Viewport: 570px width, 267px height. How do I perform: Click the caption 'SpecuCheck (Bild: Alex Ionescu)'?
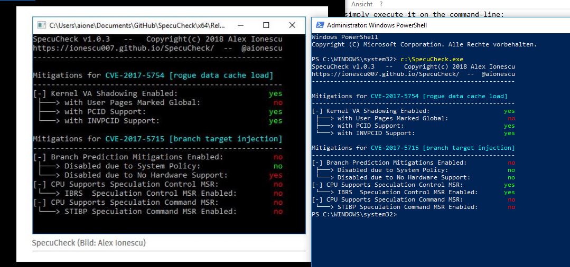coord(89,243)
